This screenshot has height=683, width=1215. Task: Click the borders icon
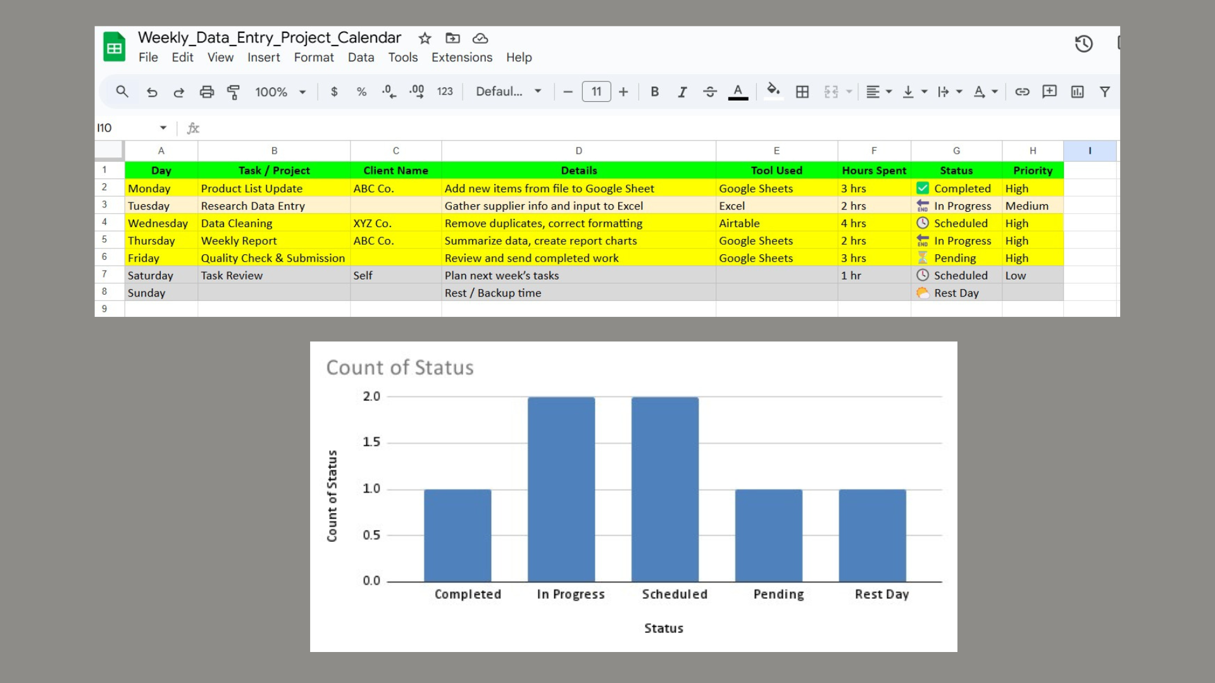(x=802, y=92)
